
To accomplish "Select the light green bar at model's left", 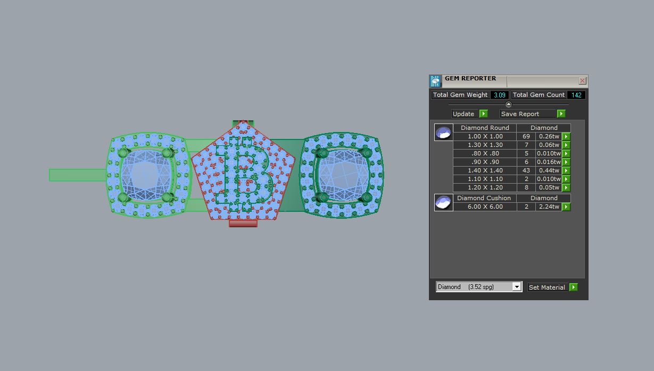I will tap(77, 175).
